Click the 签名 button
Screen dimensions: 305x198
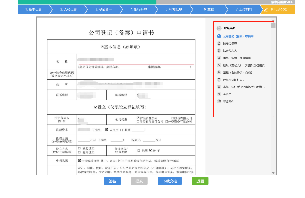coord(112,181)
